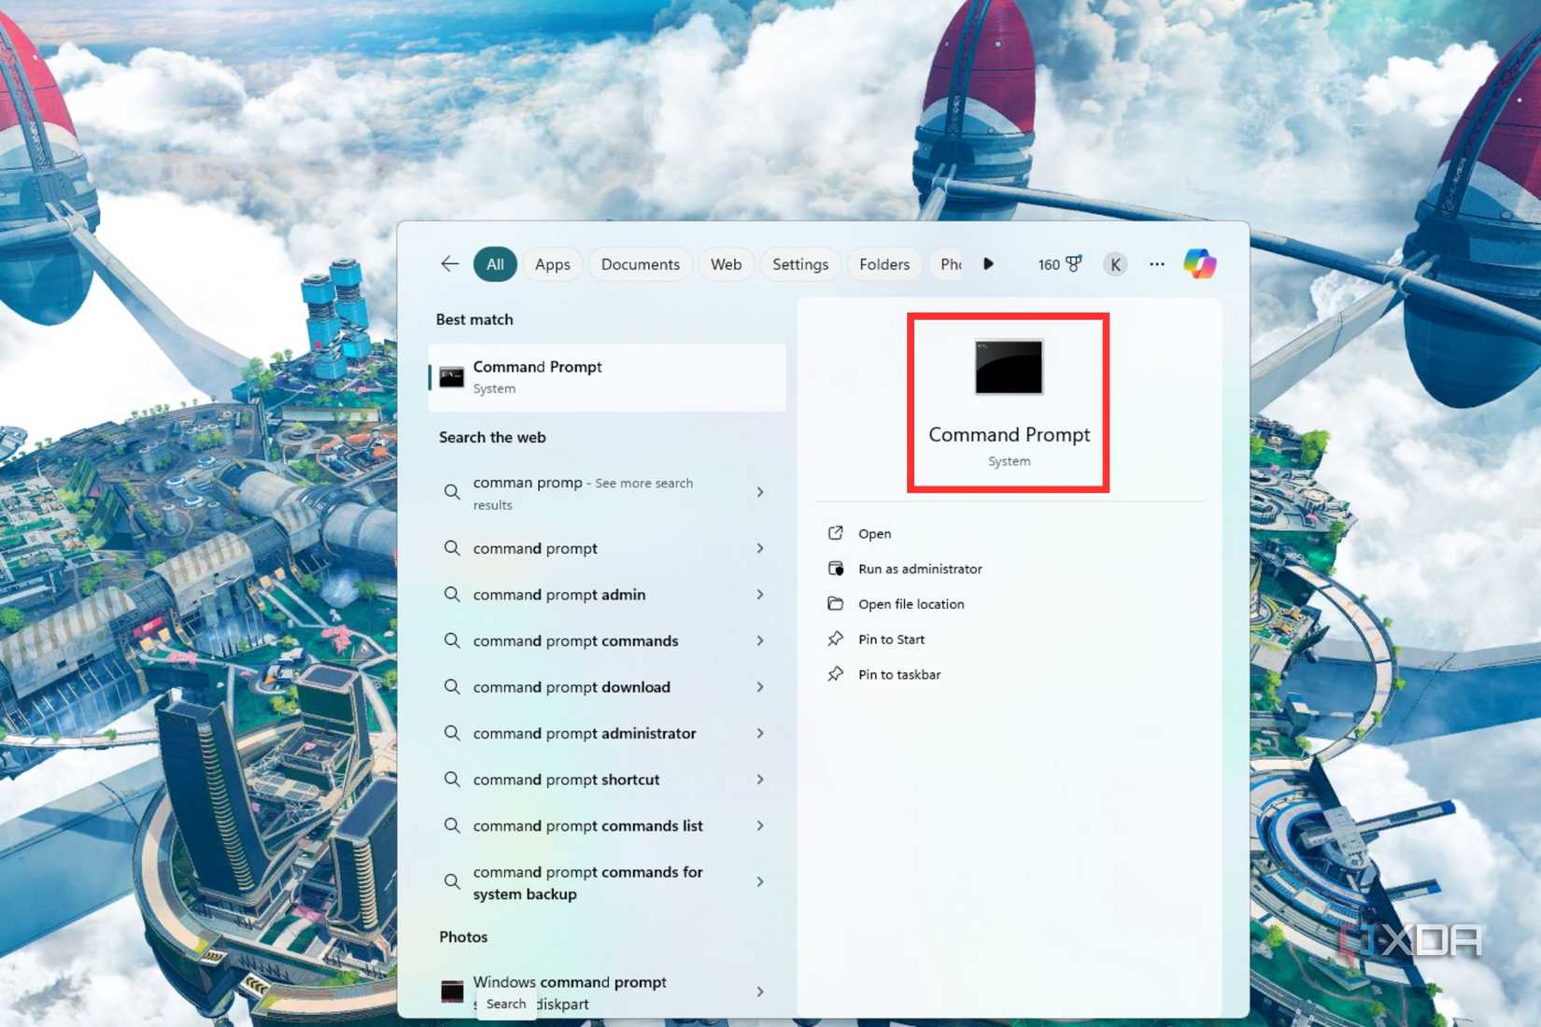The image size is (1541, 1027).
Task: Expand chevron beside 'command prompt administrator'
Action: coord(760,733)
